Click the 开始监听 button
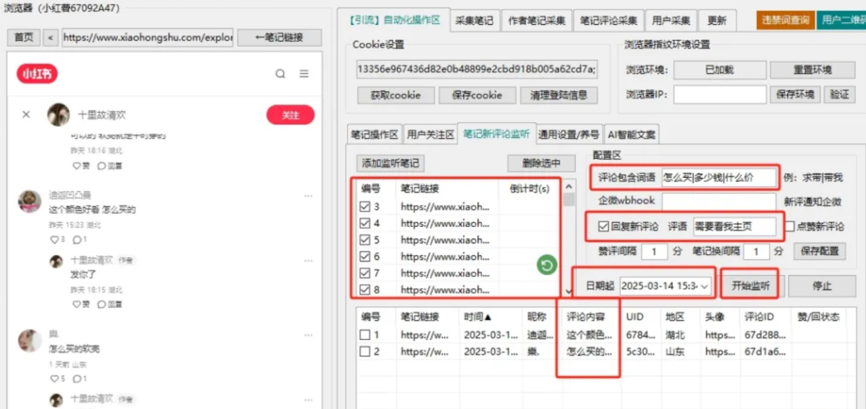 [x=751, y=286]
